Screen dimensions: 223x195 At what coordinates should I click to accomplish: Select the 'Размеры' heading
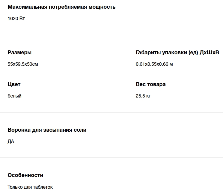point(19,52)
